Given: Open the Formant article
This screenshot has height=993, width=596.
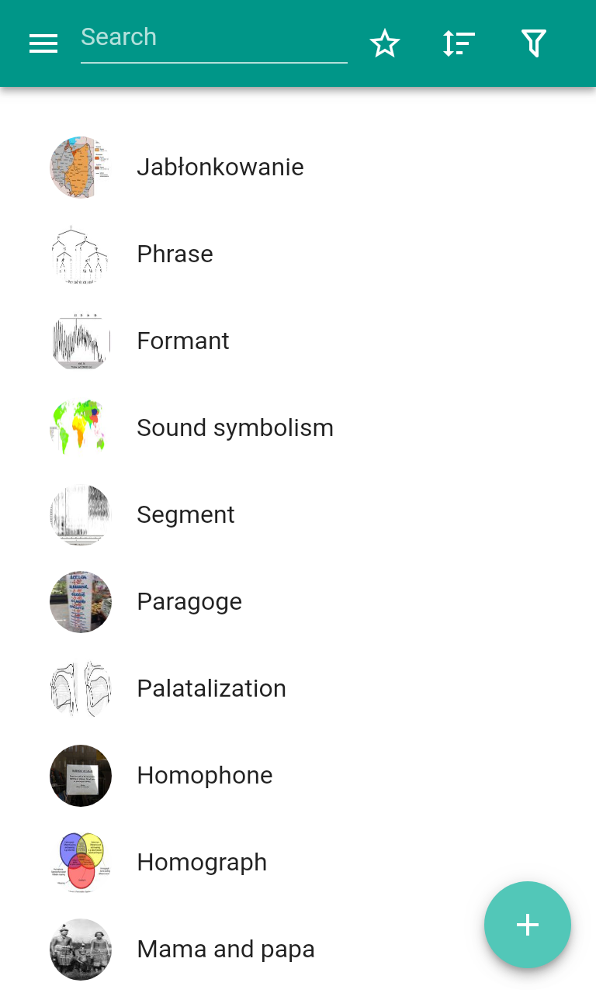Looking at the screenshot, I should pos(183,341).
